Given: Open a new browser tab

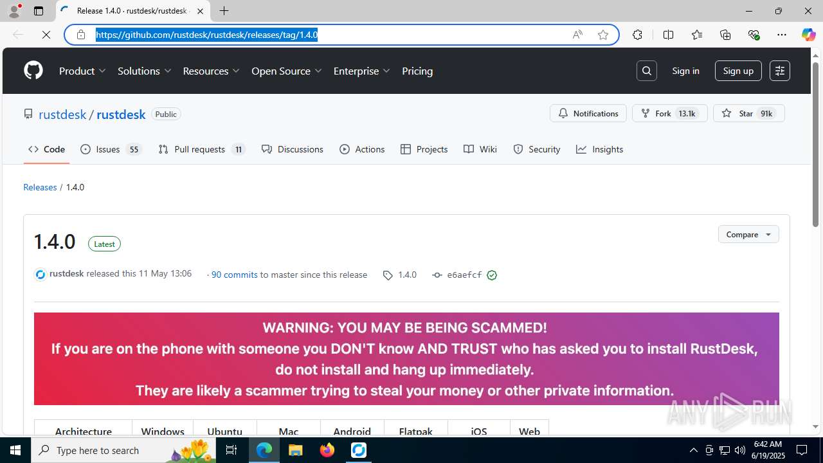Looking at the screenshot, I should pos(224,11).
